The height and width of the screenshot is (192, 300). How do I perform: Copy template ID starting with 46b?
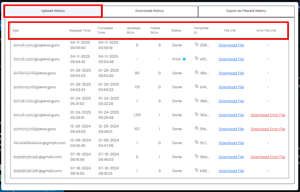[197, 100]
